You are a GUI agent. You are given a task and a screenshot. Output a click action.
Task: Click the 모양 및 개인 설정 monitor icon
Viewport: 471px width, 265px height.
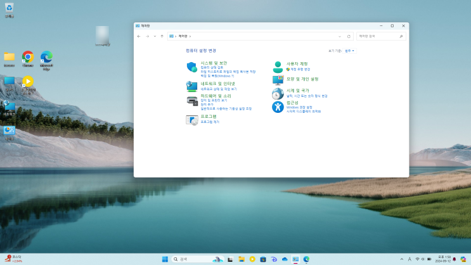278,80
